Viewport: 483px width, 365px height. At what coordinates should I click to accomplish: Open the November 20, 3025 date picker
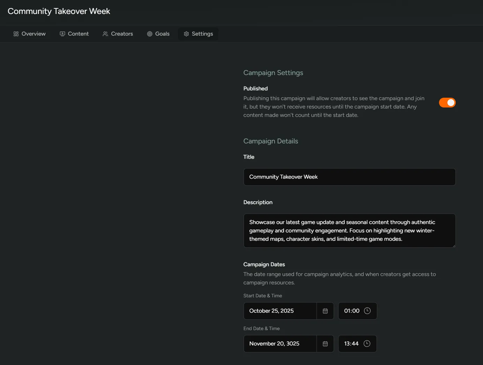[279, 343]
